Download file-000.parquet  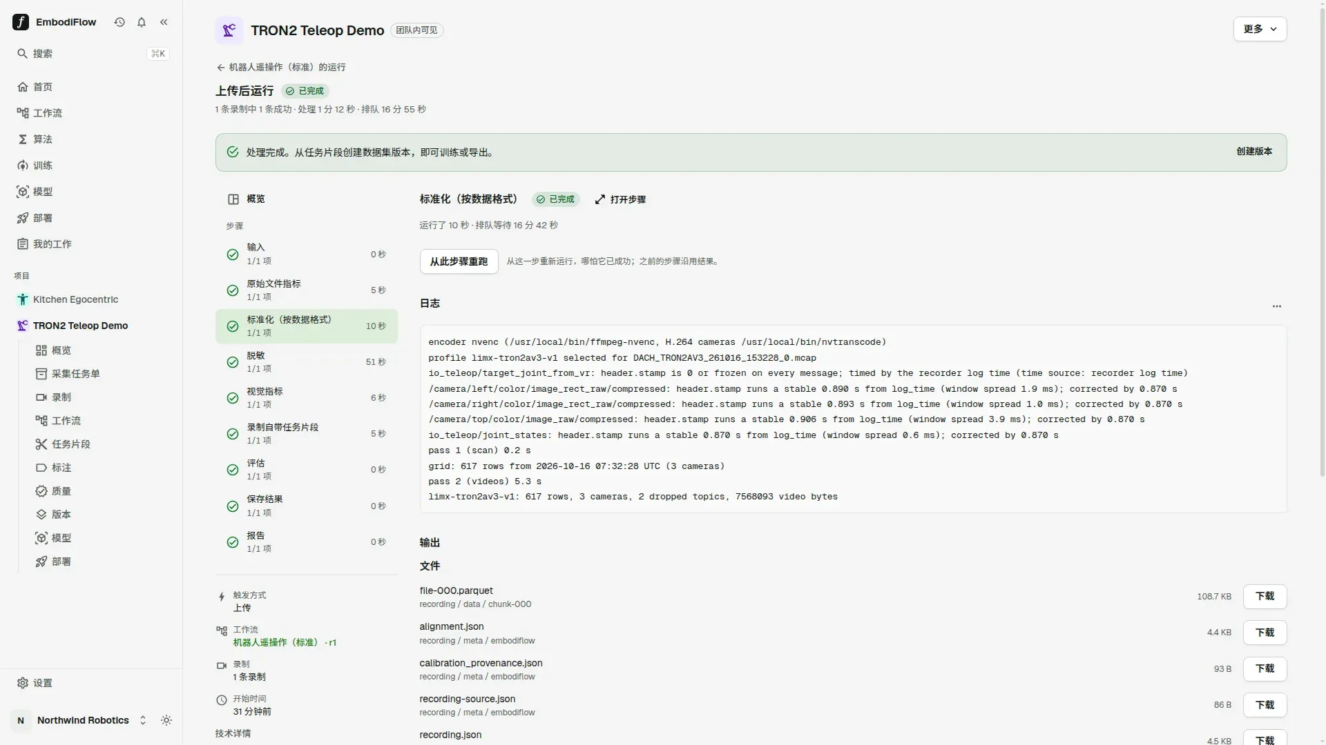[1265, 597]
